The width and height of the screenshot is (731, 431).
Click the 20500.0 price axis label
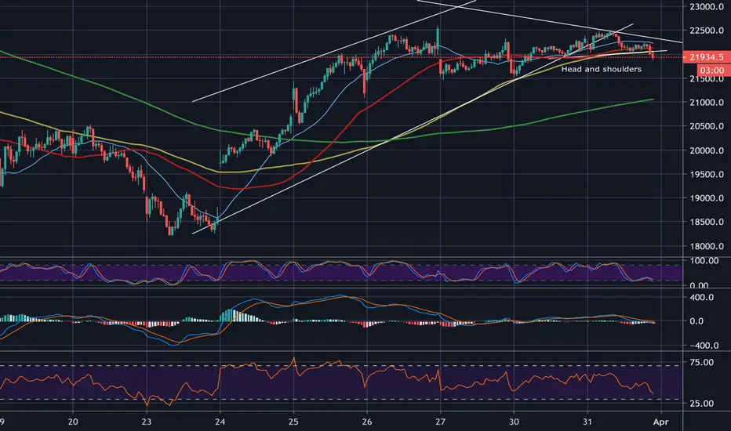pos(706,126)
